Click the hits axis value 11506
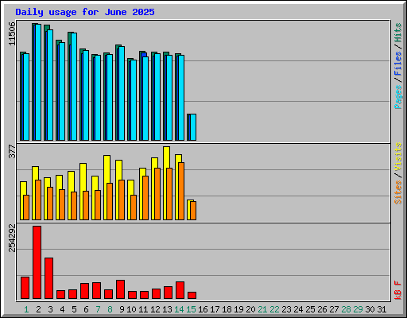This screenshot has height=318, width=407. (12, 33)
